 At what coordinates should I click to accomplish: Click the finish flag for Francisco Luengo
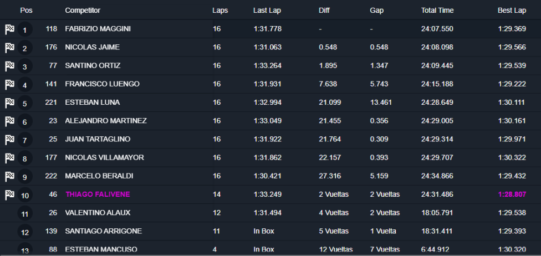click(x=9, y=84)
